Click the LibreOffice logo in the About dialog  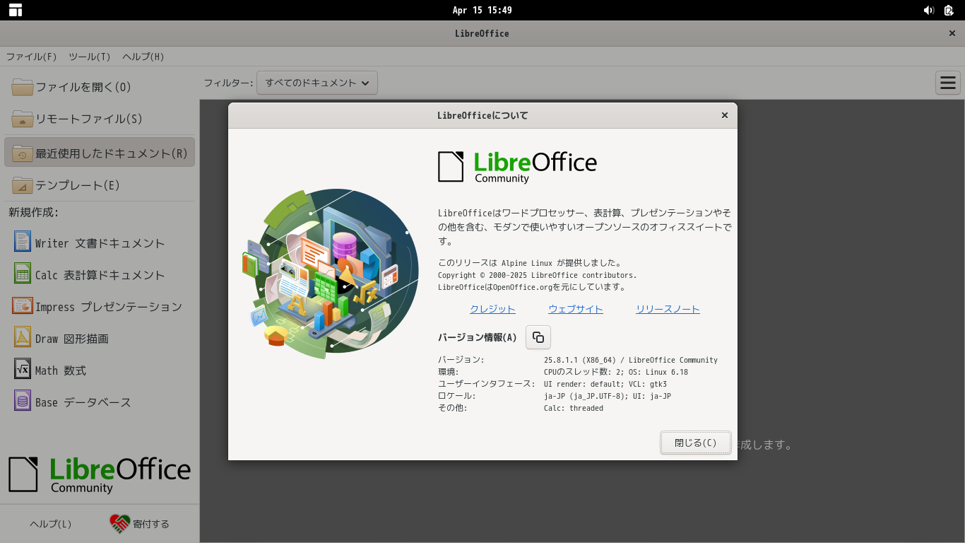(517, 167)
